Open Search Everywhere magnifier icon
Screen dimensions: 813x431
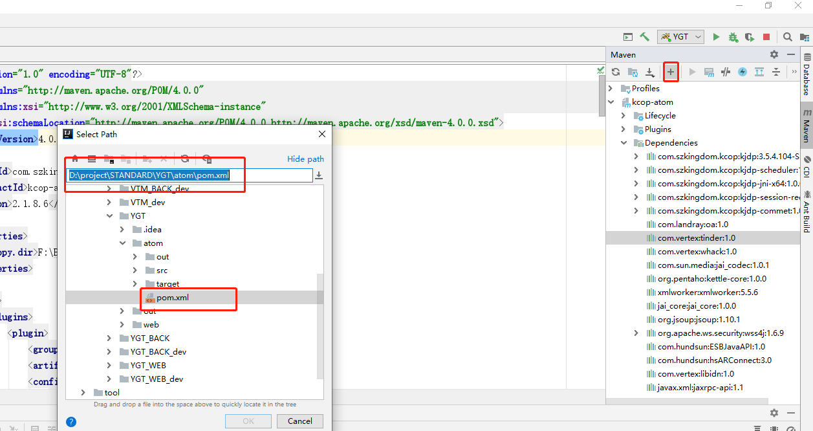point(787,37)
